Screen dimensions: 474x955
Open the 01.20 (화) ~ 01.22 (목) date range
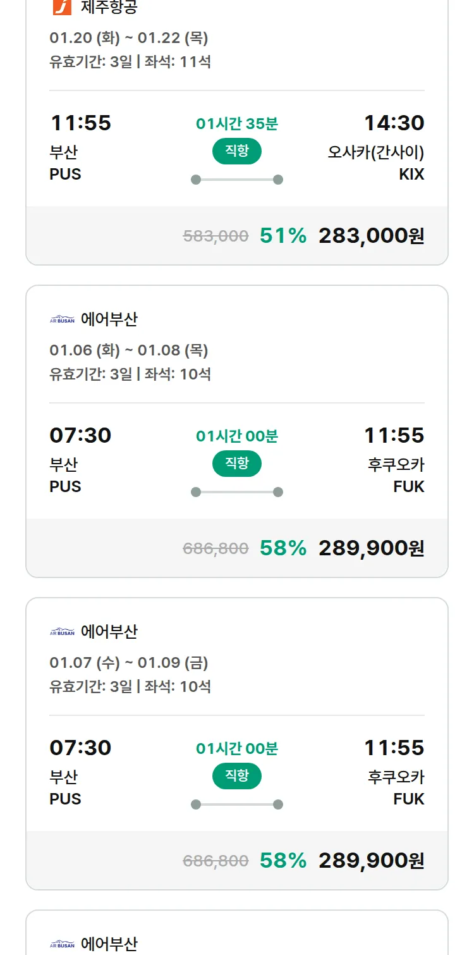pyautogui.click(x=129, y=38)
